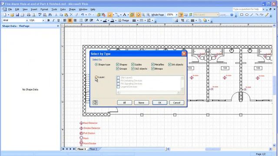The width and height of the screenshot is (278, 156).
Task: Expand the Text tool dropdown arrow
Action: click(x=128, y=15)
